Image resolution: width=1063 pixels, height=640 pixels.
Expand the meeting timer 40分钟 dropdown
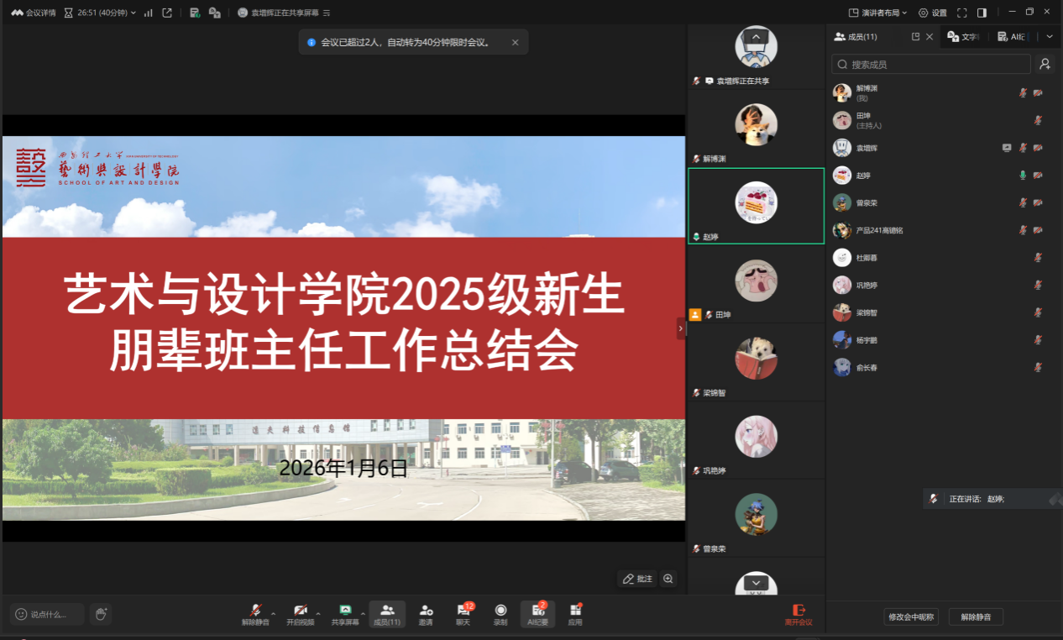[133, 13]
